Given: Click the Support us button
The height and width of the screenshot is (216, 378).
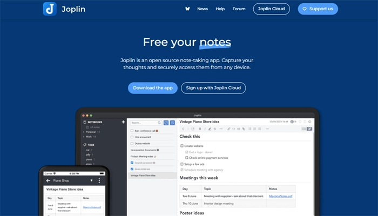Looking at the screenshot, I should (318, 9).
